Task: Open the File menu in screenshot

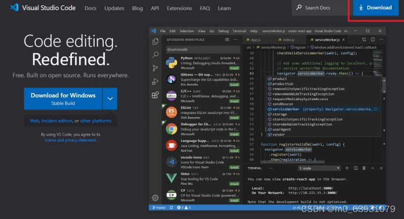Action: coord(163,31)
